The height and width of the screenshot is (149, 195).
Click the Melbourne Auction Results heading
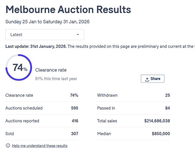pyautogui.click(x=68, y=9)
